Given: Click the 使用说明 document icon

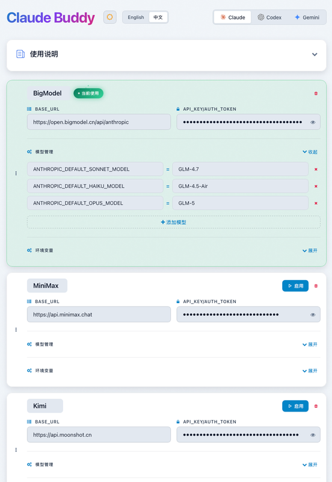Looking at the screenshot, I should click(x=20, y=54).
